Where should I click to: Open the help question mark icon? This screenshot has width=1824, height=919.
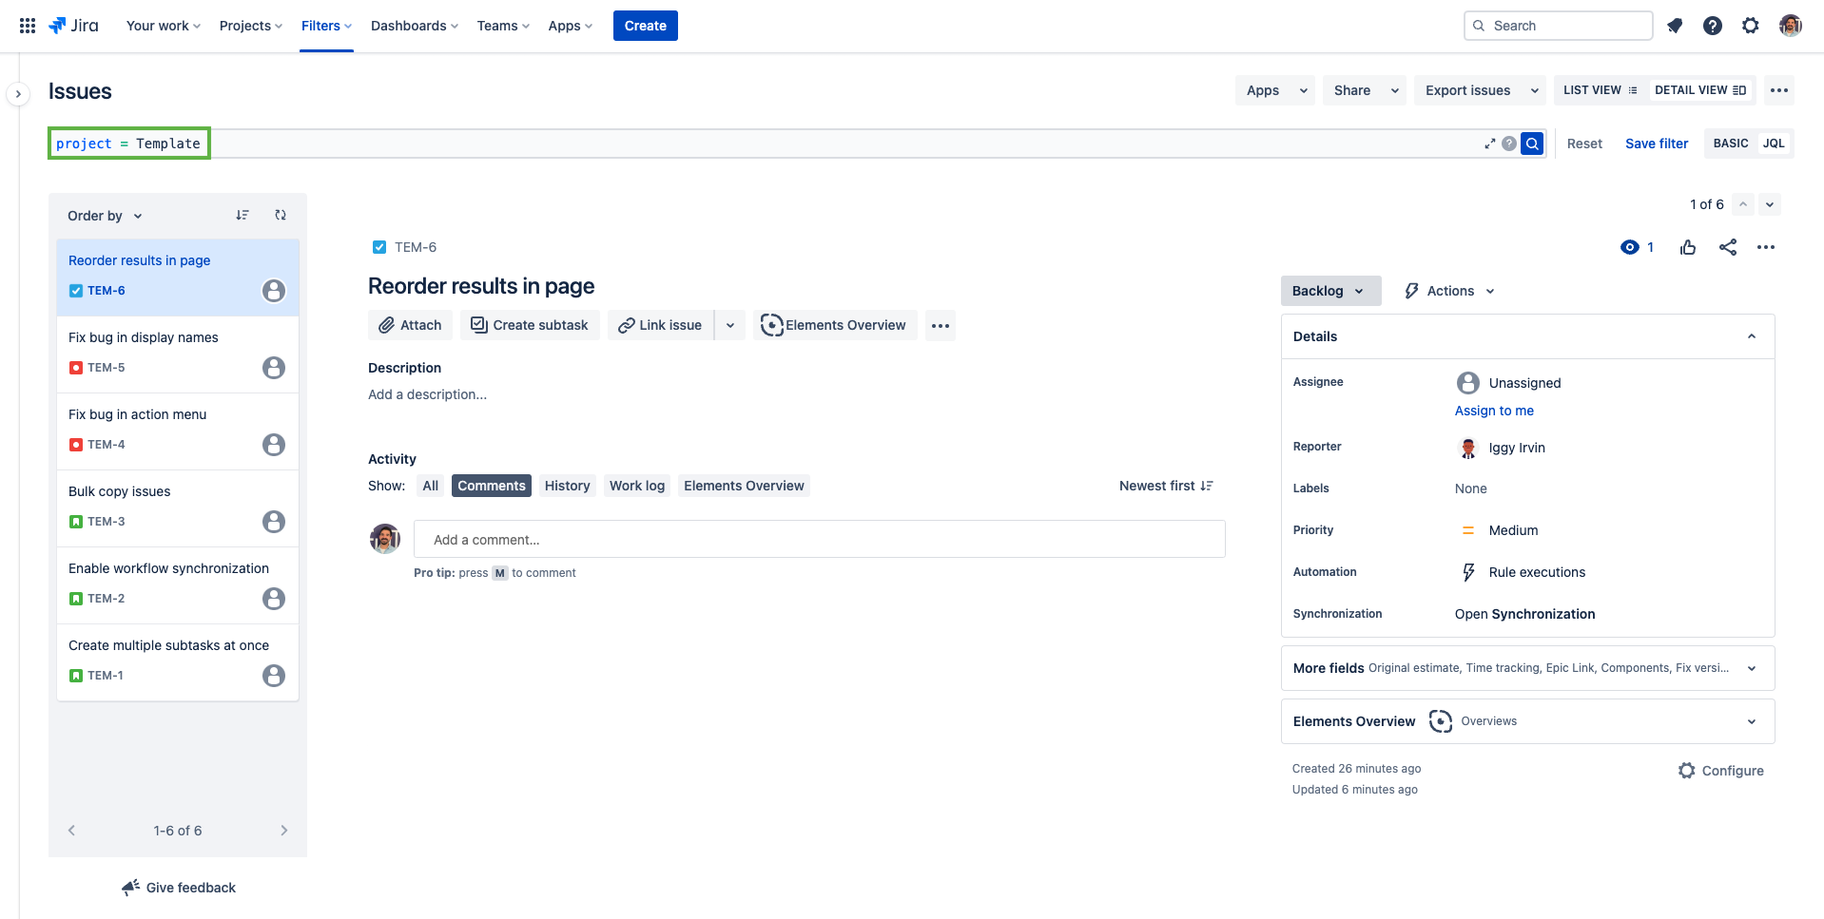click(x=1712, y=26)
